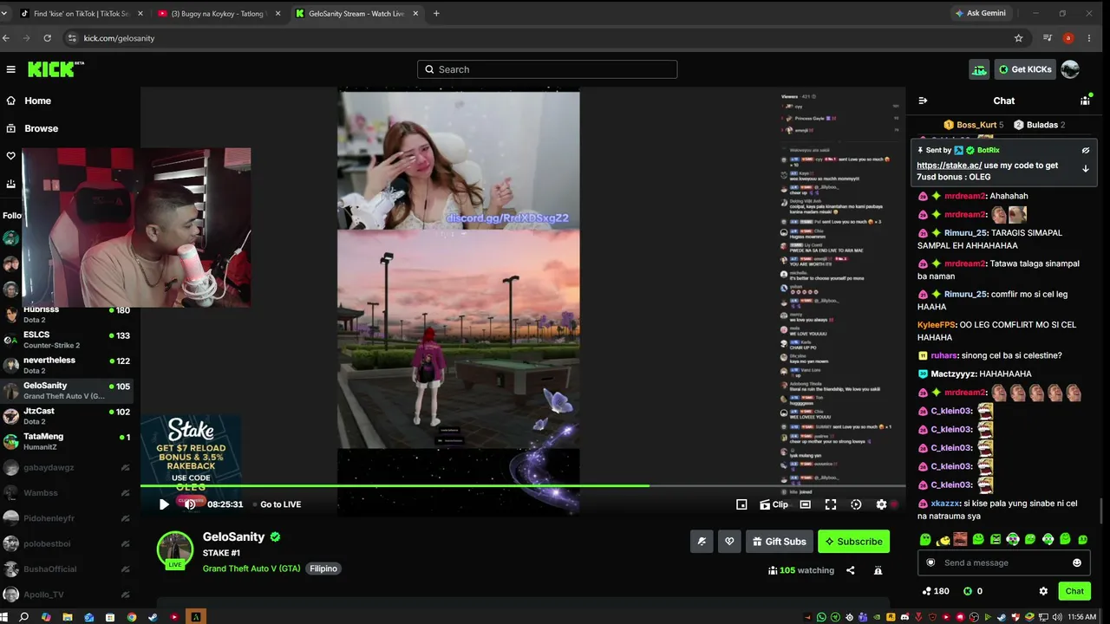Open a new browser tab
The image size is (1110, 624).
436,13
